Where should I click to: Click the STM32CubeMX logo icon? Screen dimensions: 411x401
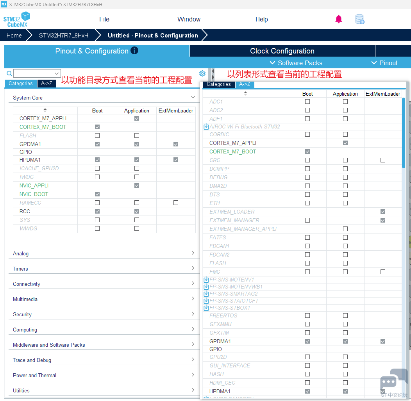point(16,20)
